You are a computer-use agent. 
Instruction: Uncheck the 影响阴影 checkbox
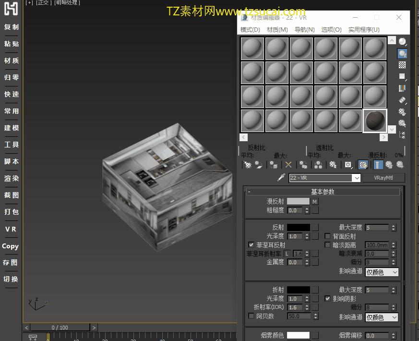pos(328,298)
